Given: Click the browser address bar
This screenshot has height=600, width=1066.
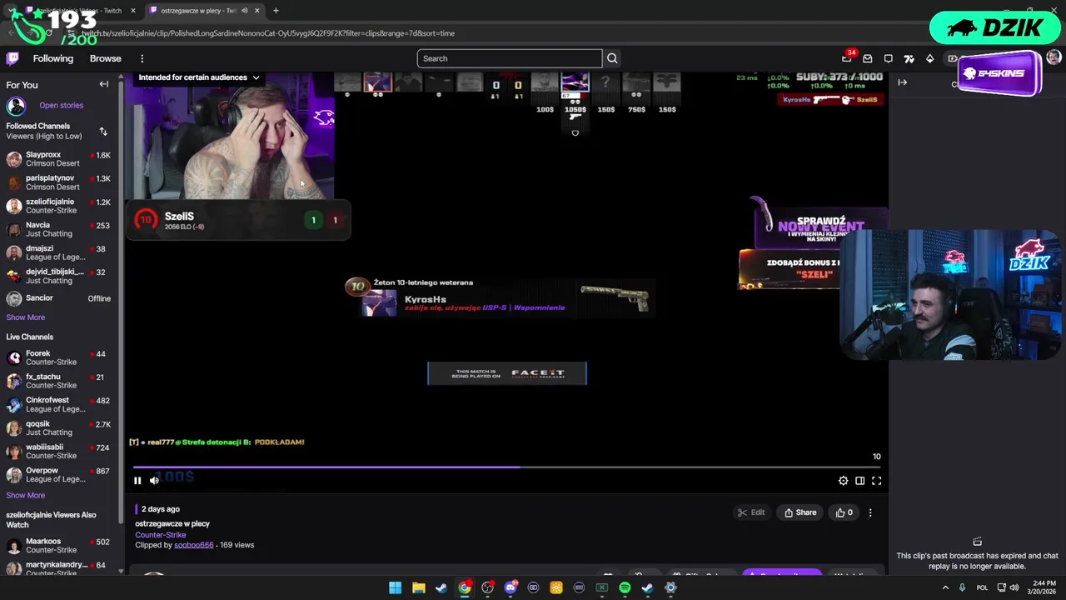Looking at the screenshot, I should [x=500, y=33].
